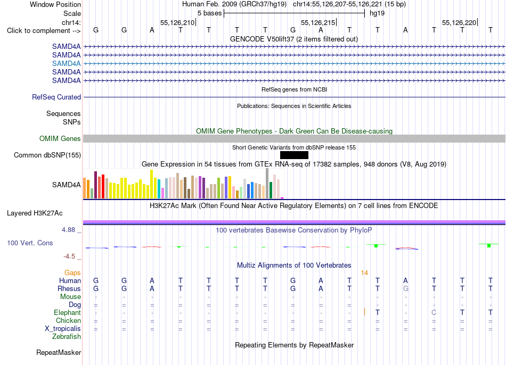Click the 'Click to complement -->' label
Viewport: 506px width, 365px height.
pyautogui.click(x=44, y=31)
